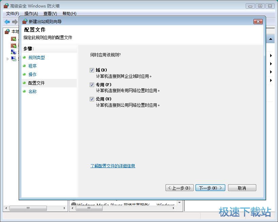This screenshot has width=278, height=222.
Task: Expand the monitoring tree node triangle
Action: tap(7, 59)
